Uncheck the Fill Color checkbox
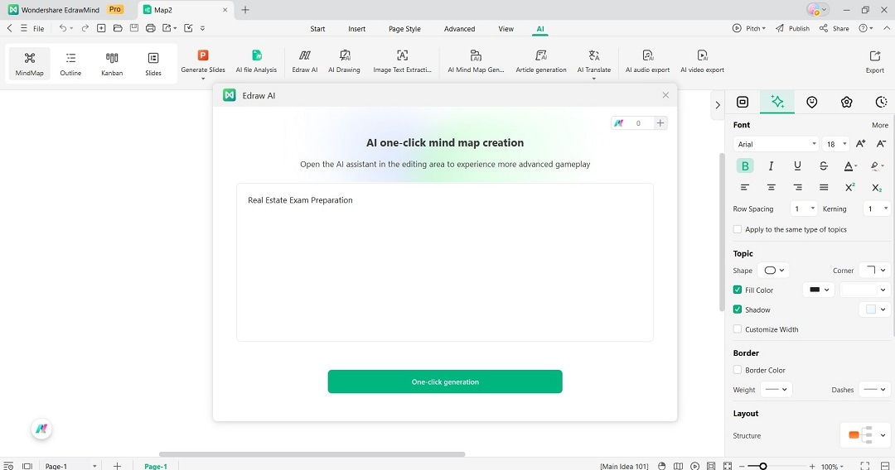 coord(738,290)
